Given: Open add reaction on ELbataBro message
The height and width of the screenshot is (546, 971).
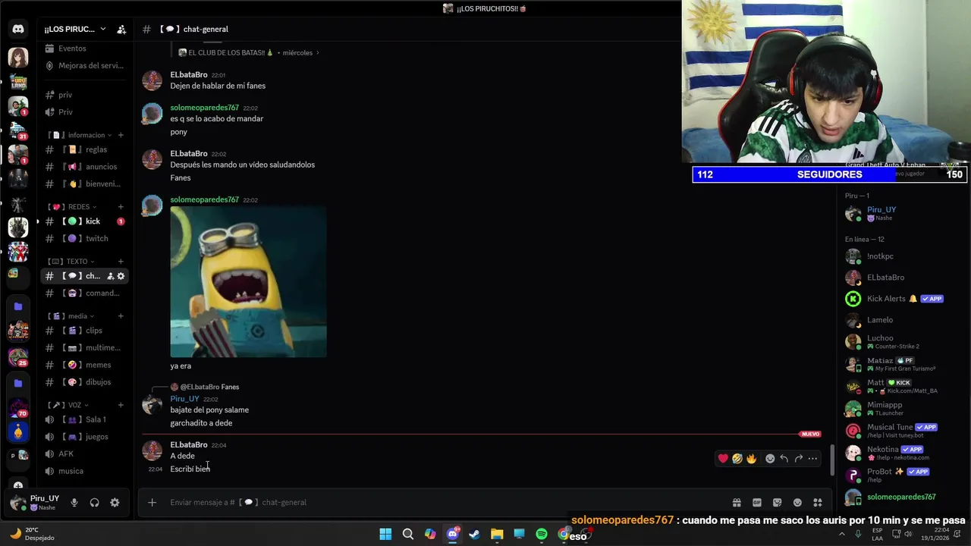Looking at the screenshot, I should coord(770,458).
